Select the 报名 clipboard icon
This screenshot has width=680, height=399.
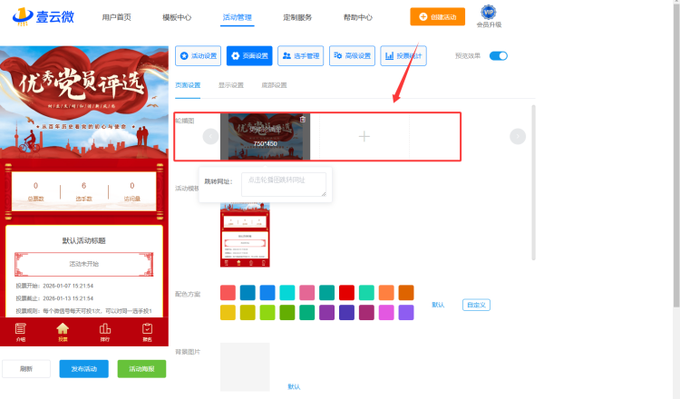pos(146,330)
